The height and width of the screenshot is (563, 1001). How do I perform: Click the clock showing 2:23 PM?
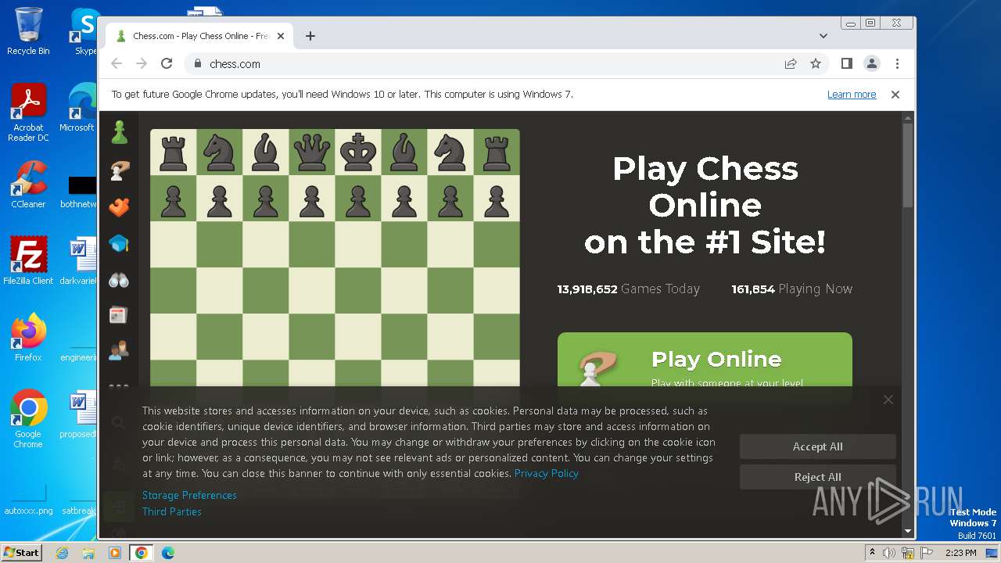click(x=960, y=553)
